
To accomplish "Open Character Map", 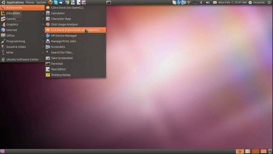I will 75,19.
